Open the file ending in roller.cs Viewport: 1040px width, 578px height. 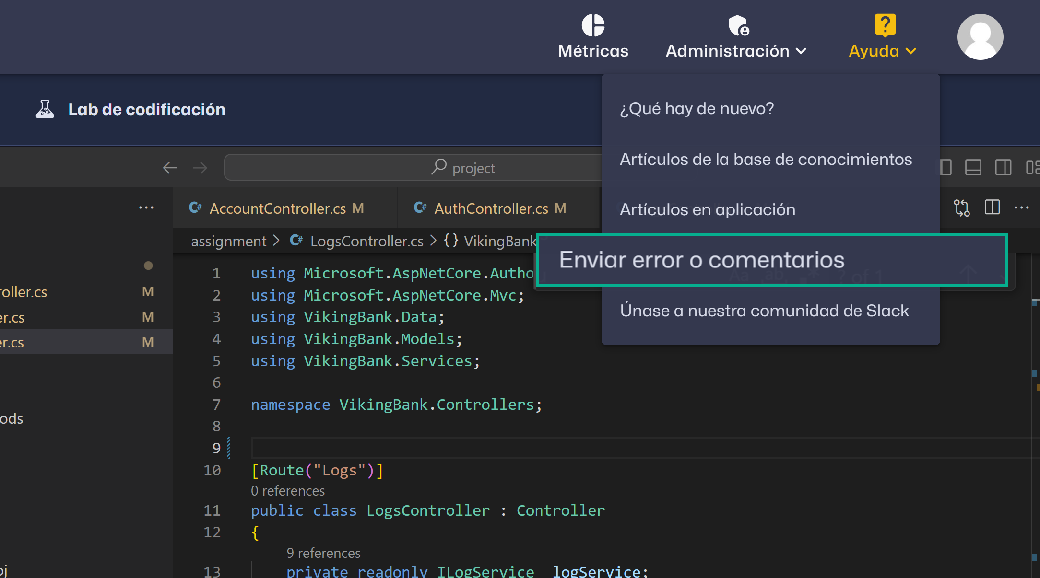point(86,292)
